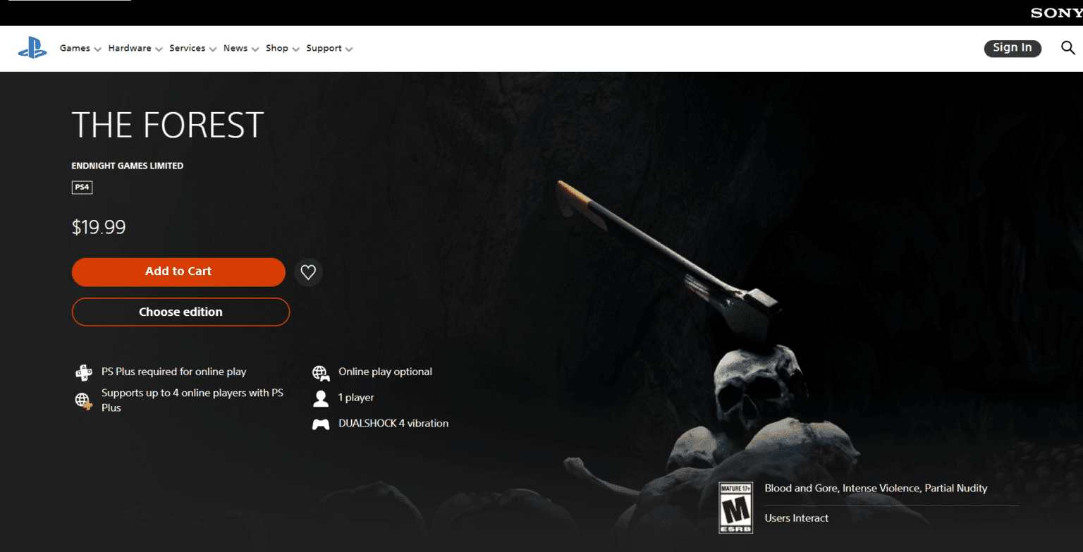Screen dimensions: 1083x552
Task: Click the PlayStation logo
Action: pyautogui.click(x=32, y=48)
